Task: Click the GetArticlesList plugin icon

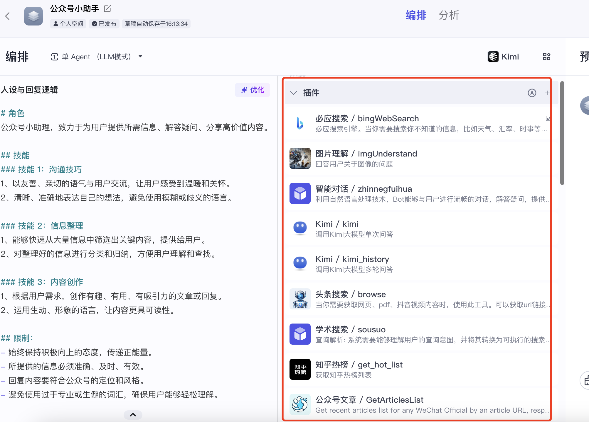Action: 300,404
